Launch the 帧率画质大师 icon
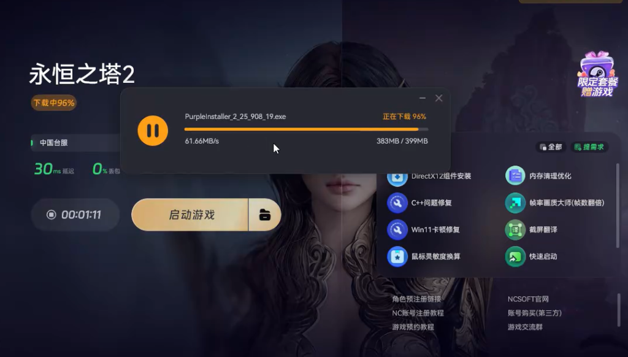 (515, 203)
